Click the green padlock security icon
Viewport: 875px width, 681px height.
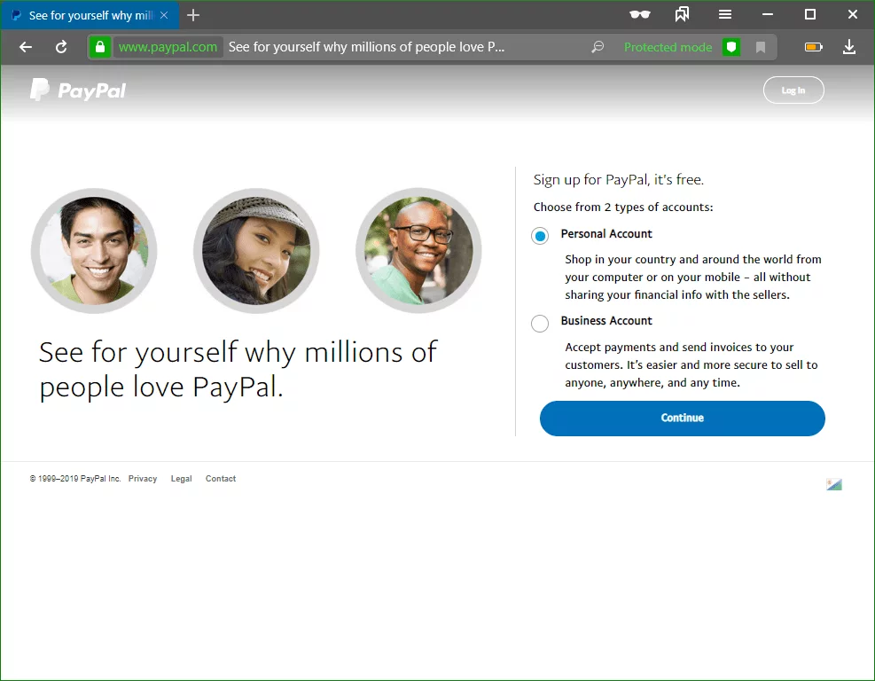(x=100, y=47)
